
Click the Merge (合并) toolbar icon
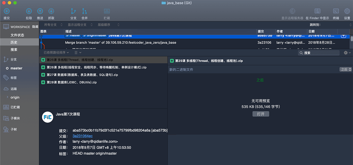click(84, 11)
